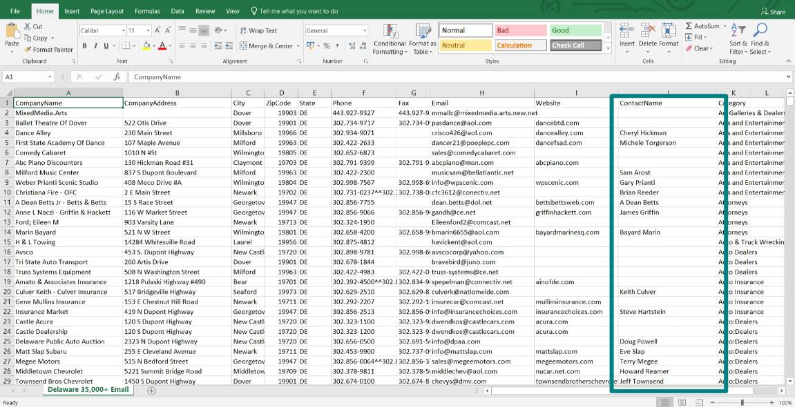
Task: Toggle Italic formatting
Action: pyautogui.click(x=95, y=46)
